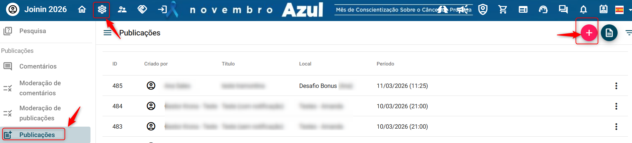The height and width of the screenshot is (143, 632).
Task: Collapse the sidebar with hamburger menu
Action: tap(108, 33)
